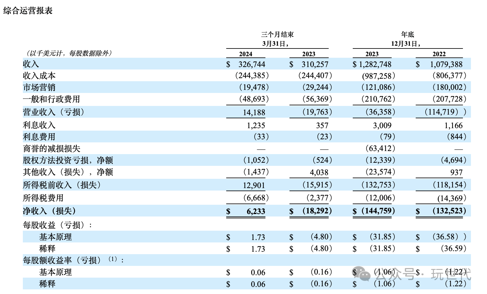Image resolution: width=487 pixels, height=294 pixels.
Task: Select the label 股权方法投资亏损，净额
Action: click(x=68, y=160)
